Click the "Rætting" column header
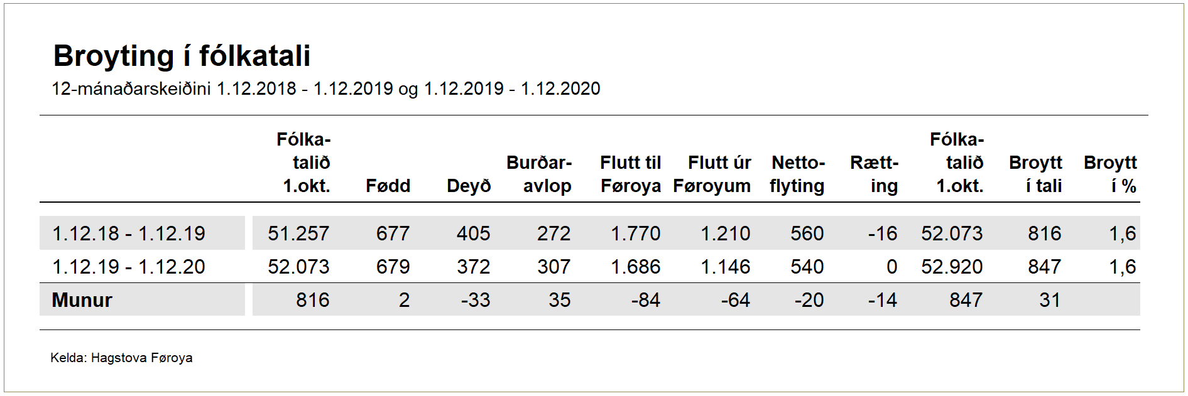The height and width of the screenshot is (396, 1188). 875,174
